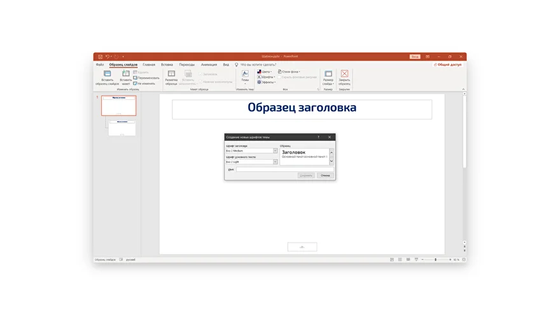Open Размер слайда dropdown

328,78
